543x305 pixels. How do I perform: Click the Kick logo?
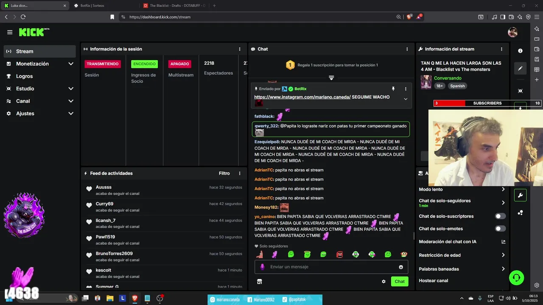click(34, 32)
